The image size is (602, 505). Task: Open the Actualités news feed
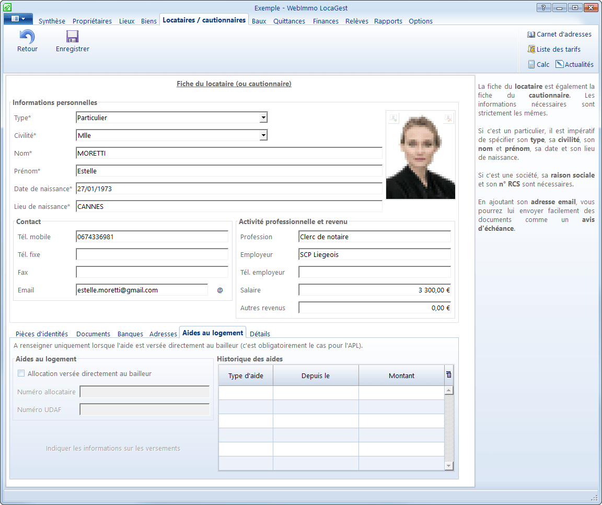[574, 65]
